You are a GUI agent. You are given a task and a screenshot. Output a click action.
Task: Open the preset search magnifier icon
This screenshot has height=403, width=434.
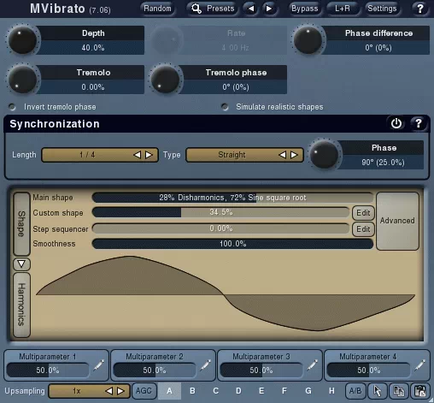coord(196,9)
